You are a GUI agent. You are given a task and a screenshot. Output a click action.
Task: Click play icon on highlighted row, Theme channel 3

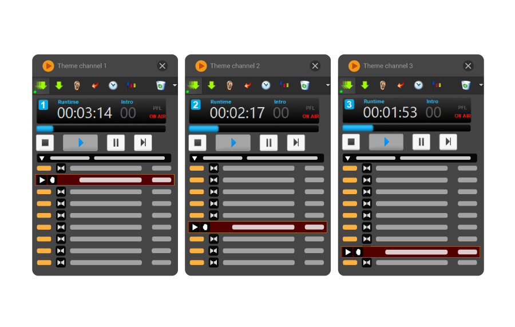click(x=348, y=252)
